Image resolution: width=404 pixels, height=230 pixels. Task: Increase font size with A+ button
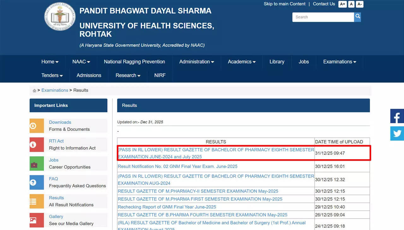[x=342, y=4]
